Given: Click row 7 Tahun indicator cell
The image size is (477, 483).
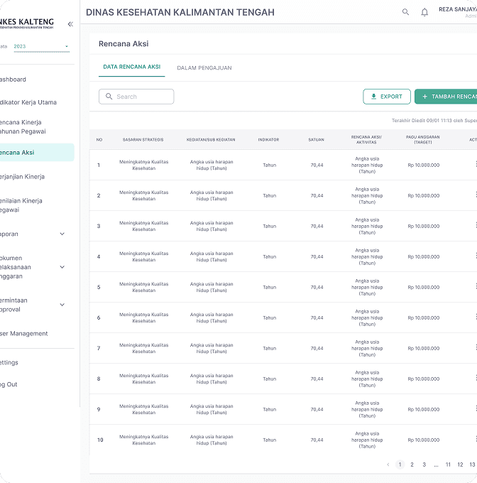Looking at the screenshot, I should 269,348.
